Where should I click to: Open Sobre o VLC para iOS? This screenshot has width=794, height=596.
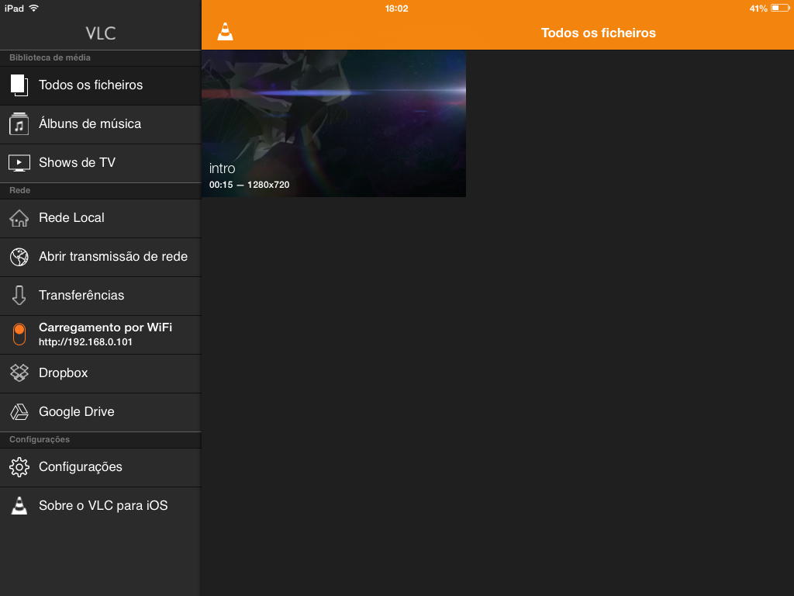click(x=100, y=506)
